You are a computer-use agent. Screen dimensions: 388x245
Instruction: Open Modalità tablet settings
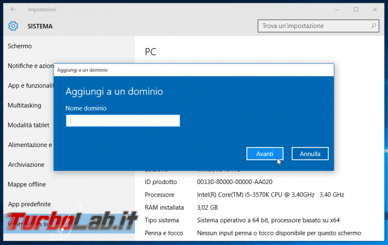click(29, 125)
